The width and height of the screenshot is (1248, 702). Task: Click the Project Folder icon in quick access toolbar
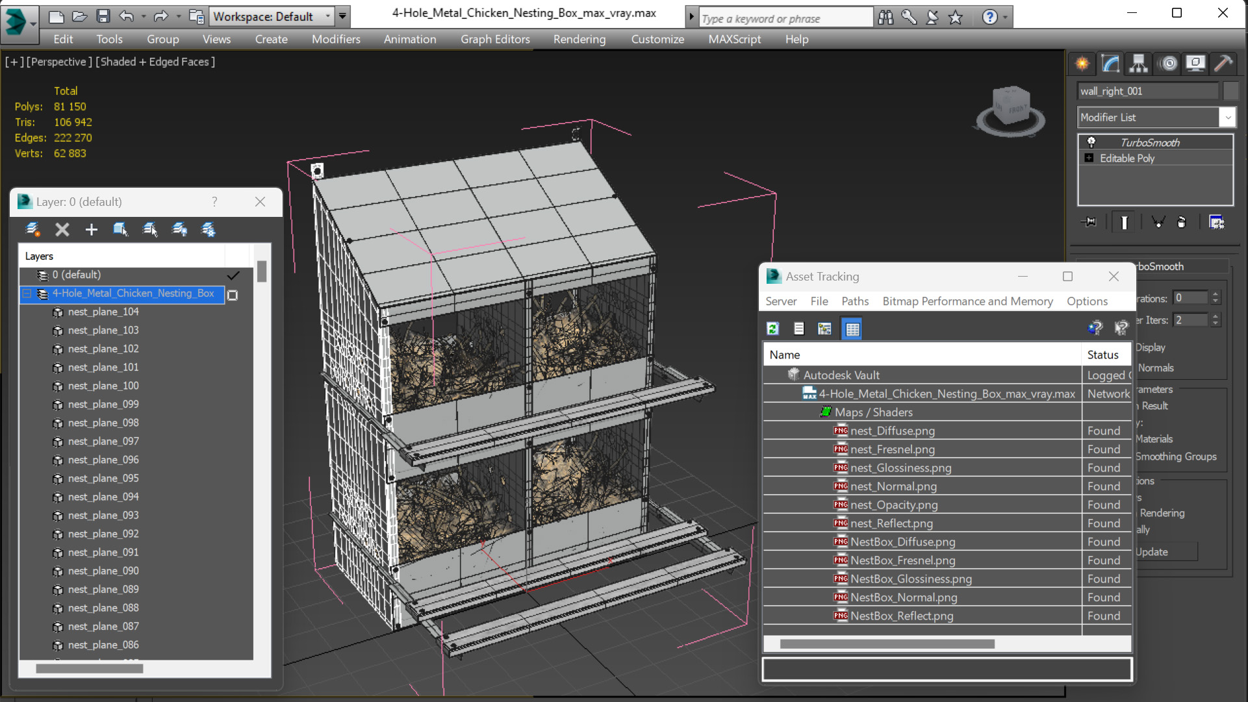(x=196, y=16)
